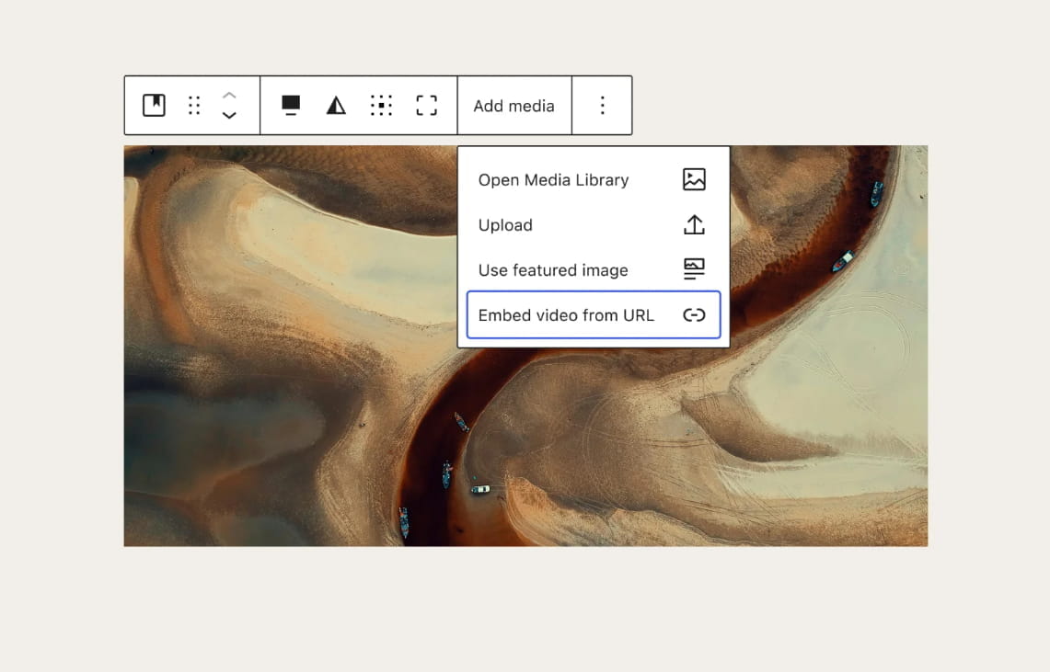Screen dimensions: 1050x672
Task: Click the Cover block type icon
Action: pyautogui.click(x=153, y=105)
